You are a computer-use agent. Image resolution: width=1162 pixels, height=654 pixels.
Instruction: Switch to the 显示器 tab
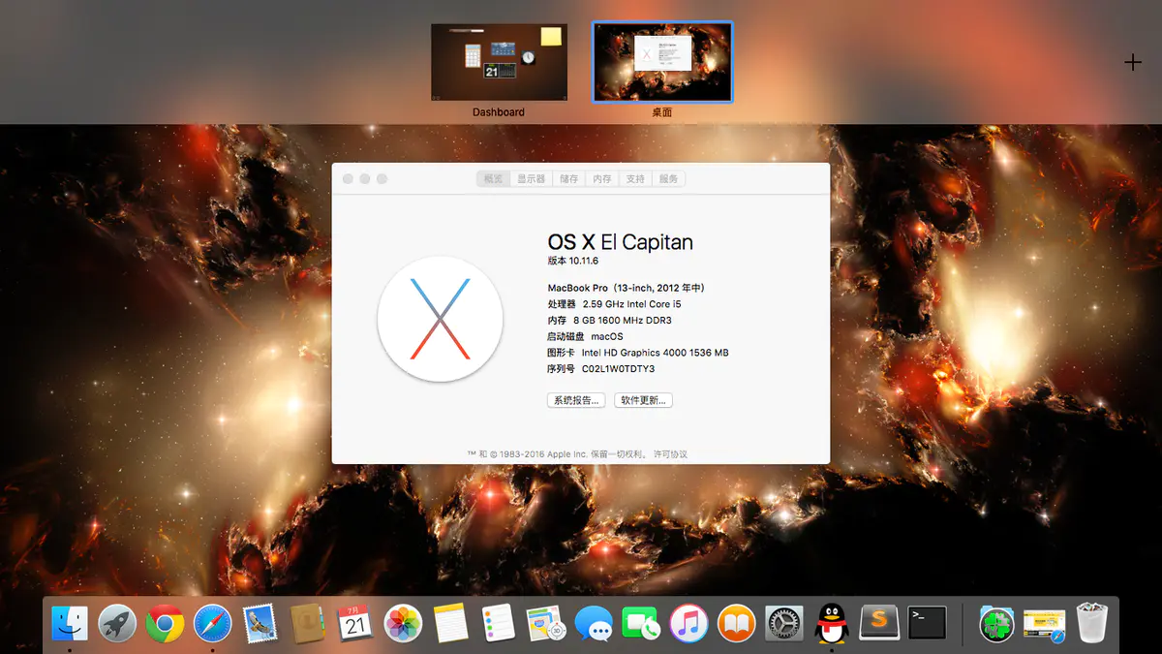tap(531, 179)
